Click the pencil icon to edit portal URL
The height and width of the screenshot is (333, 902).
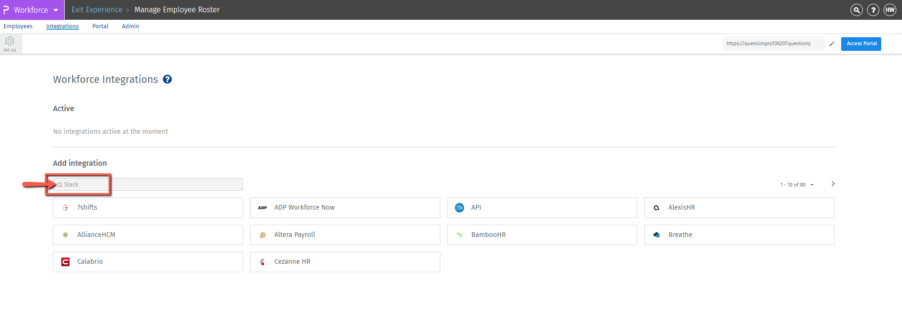coord(832,44)
